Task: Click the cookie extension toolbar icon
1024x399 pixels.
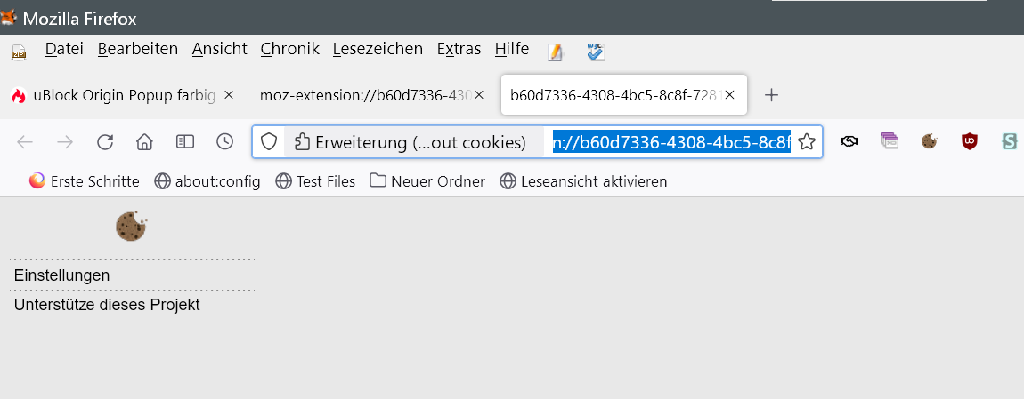Action: 930,140
